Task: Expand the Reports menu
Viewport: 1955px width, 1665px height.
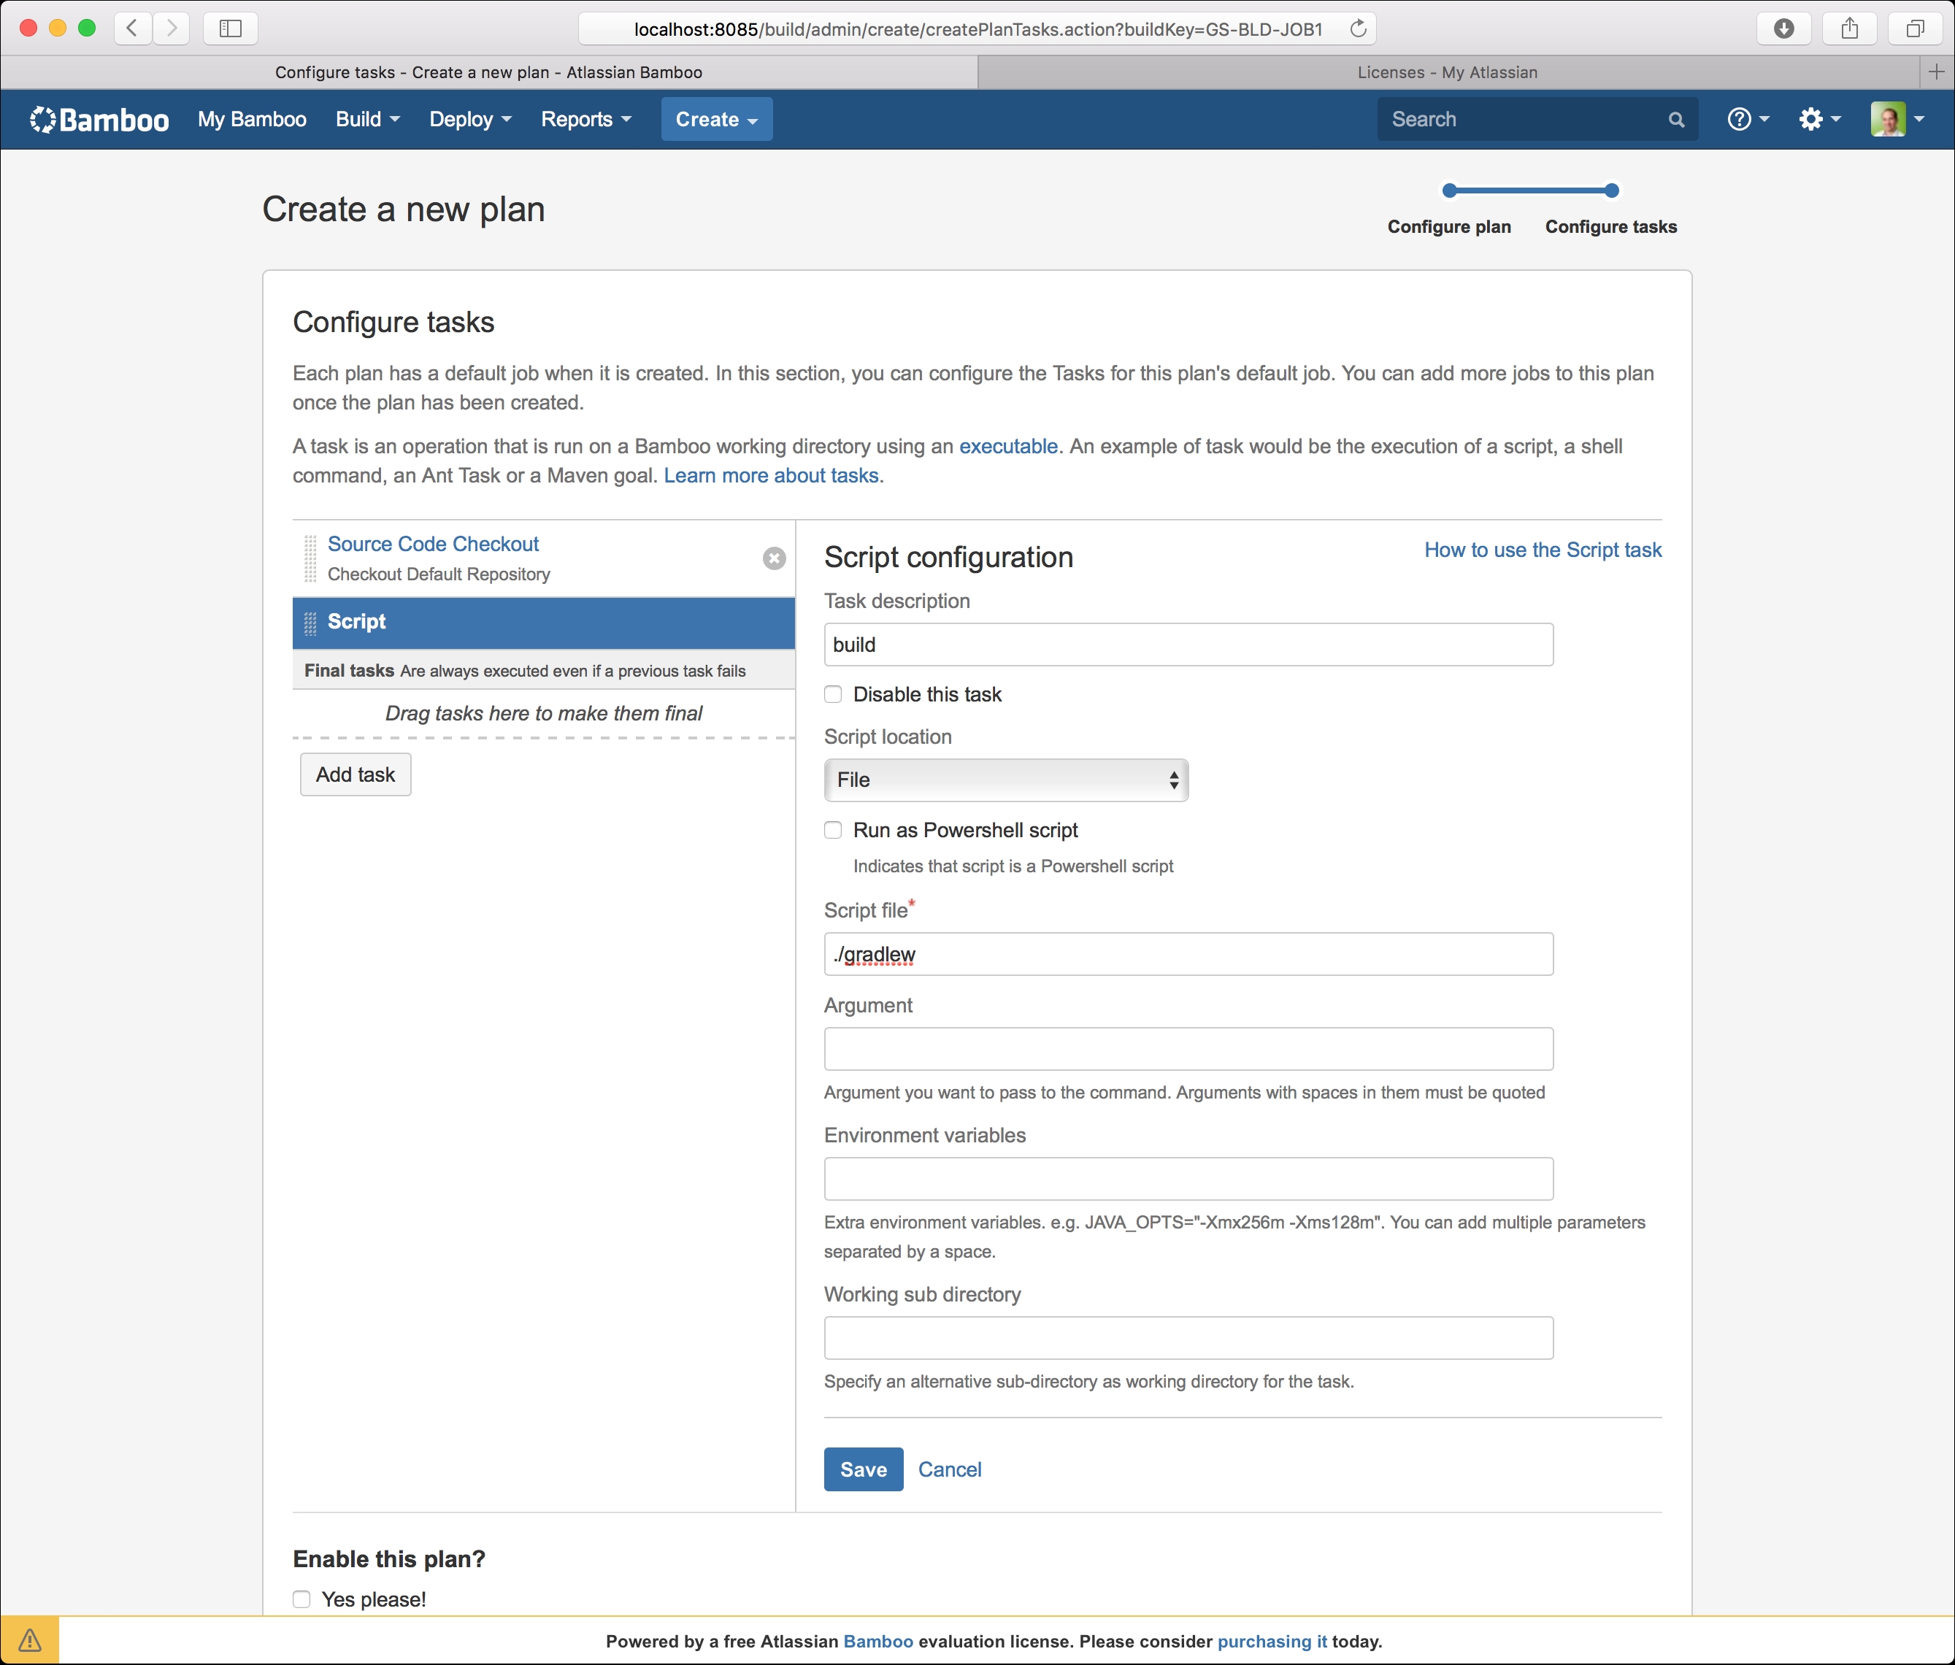Action: pyautogui.click(x=586, y=120)
